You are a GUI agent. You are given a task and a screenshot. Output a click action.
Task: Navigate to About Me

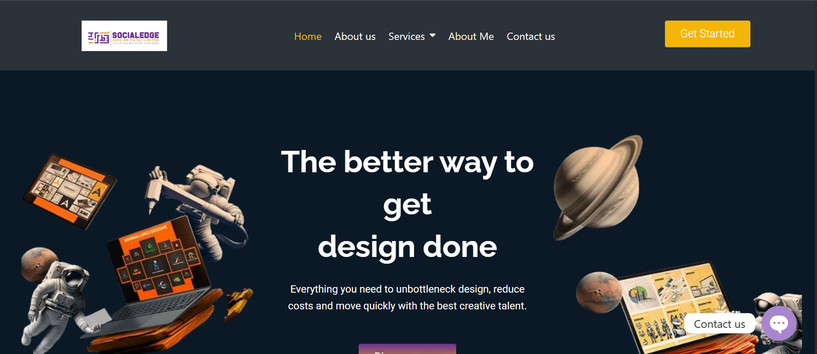tap(471, 36)
